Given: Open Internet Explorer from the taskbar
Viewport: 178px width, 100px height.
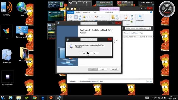Looking at the screenshot, I should (11, 97).
